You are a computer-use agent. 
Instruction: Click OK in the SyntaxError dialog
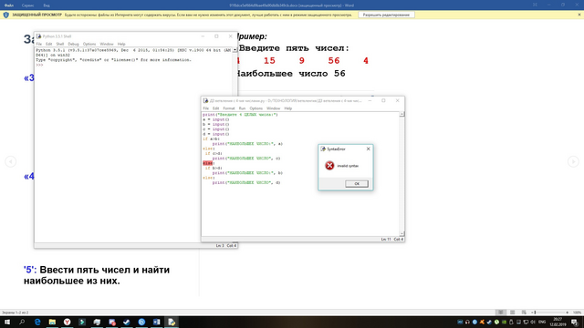[x=357, y=184]
